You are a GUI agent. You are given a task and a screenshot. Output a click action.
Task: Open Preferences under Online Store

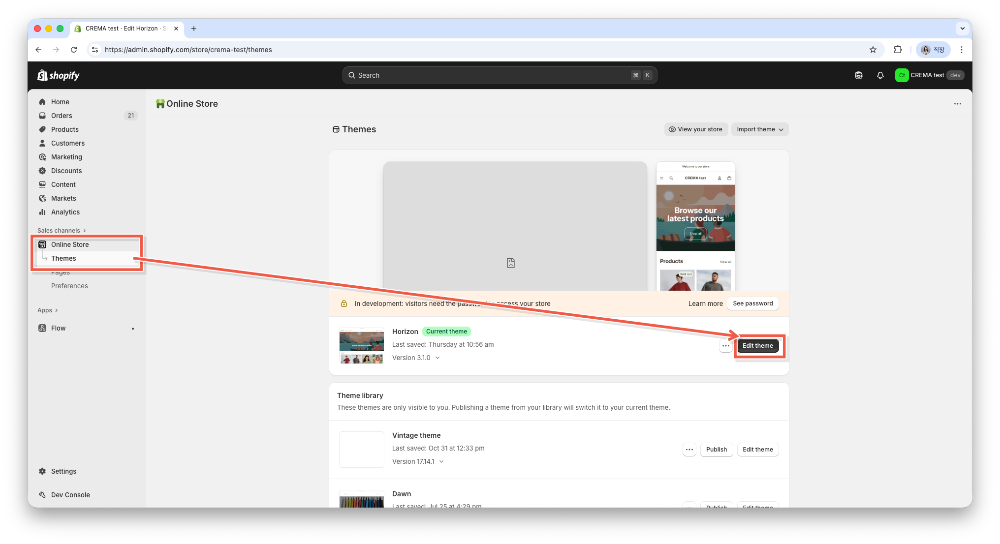click(69, 286)
